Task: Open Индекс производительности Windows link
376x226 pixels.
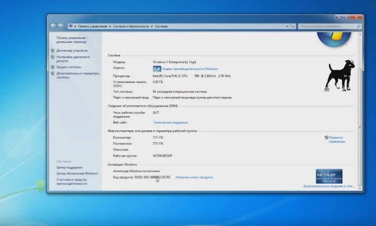Action: pyautogui.click(x=190, y=69)
